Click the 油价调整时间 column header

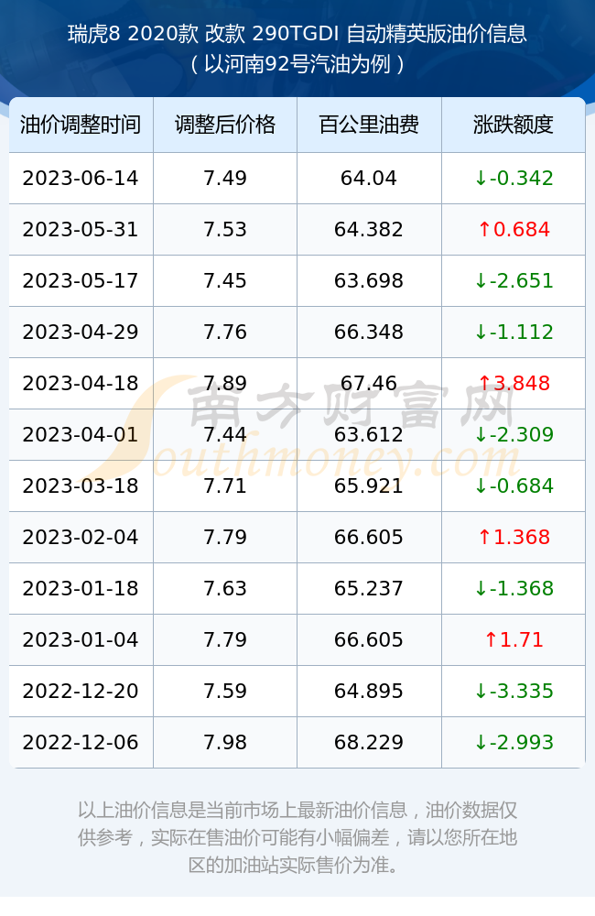81,125
